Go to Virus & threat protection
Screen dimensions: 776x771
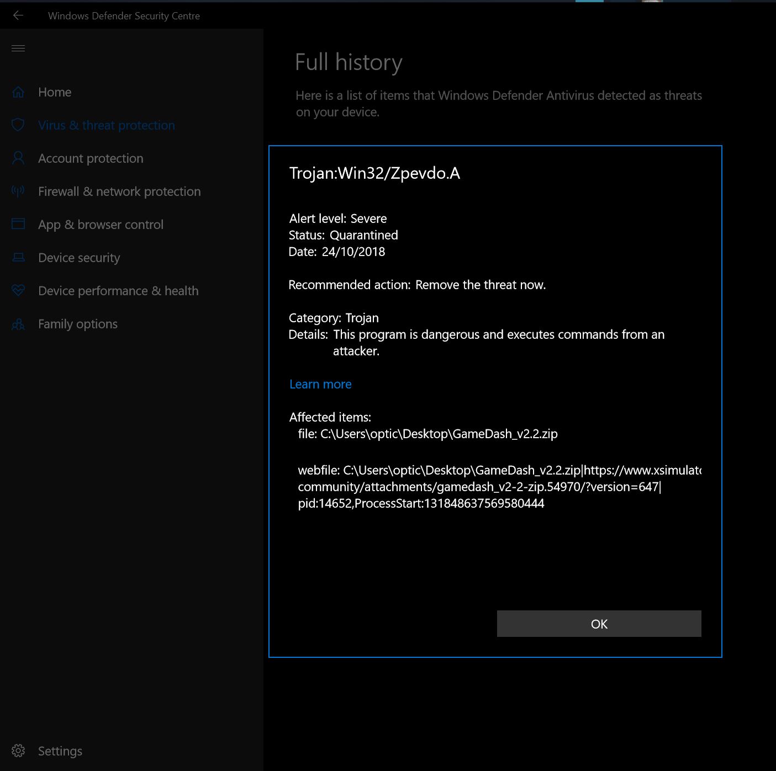click(x=107, y=125)
